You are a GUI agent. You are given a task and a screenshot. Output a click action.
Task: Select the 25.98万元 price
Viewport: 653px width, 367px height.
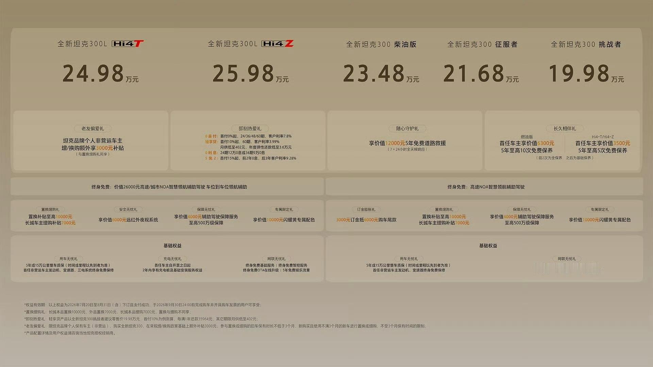point(251,73)
